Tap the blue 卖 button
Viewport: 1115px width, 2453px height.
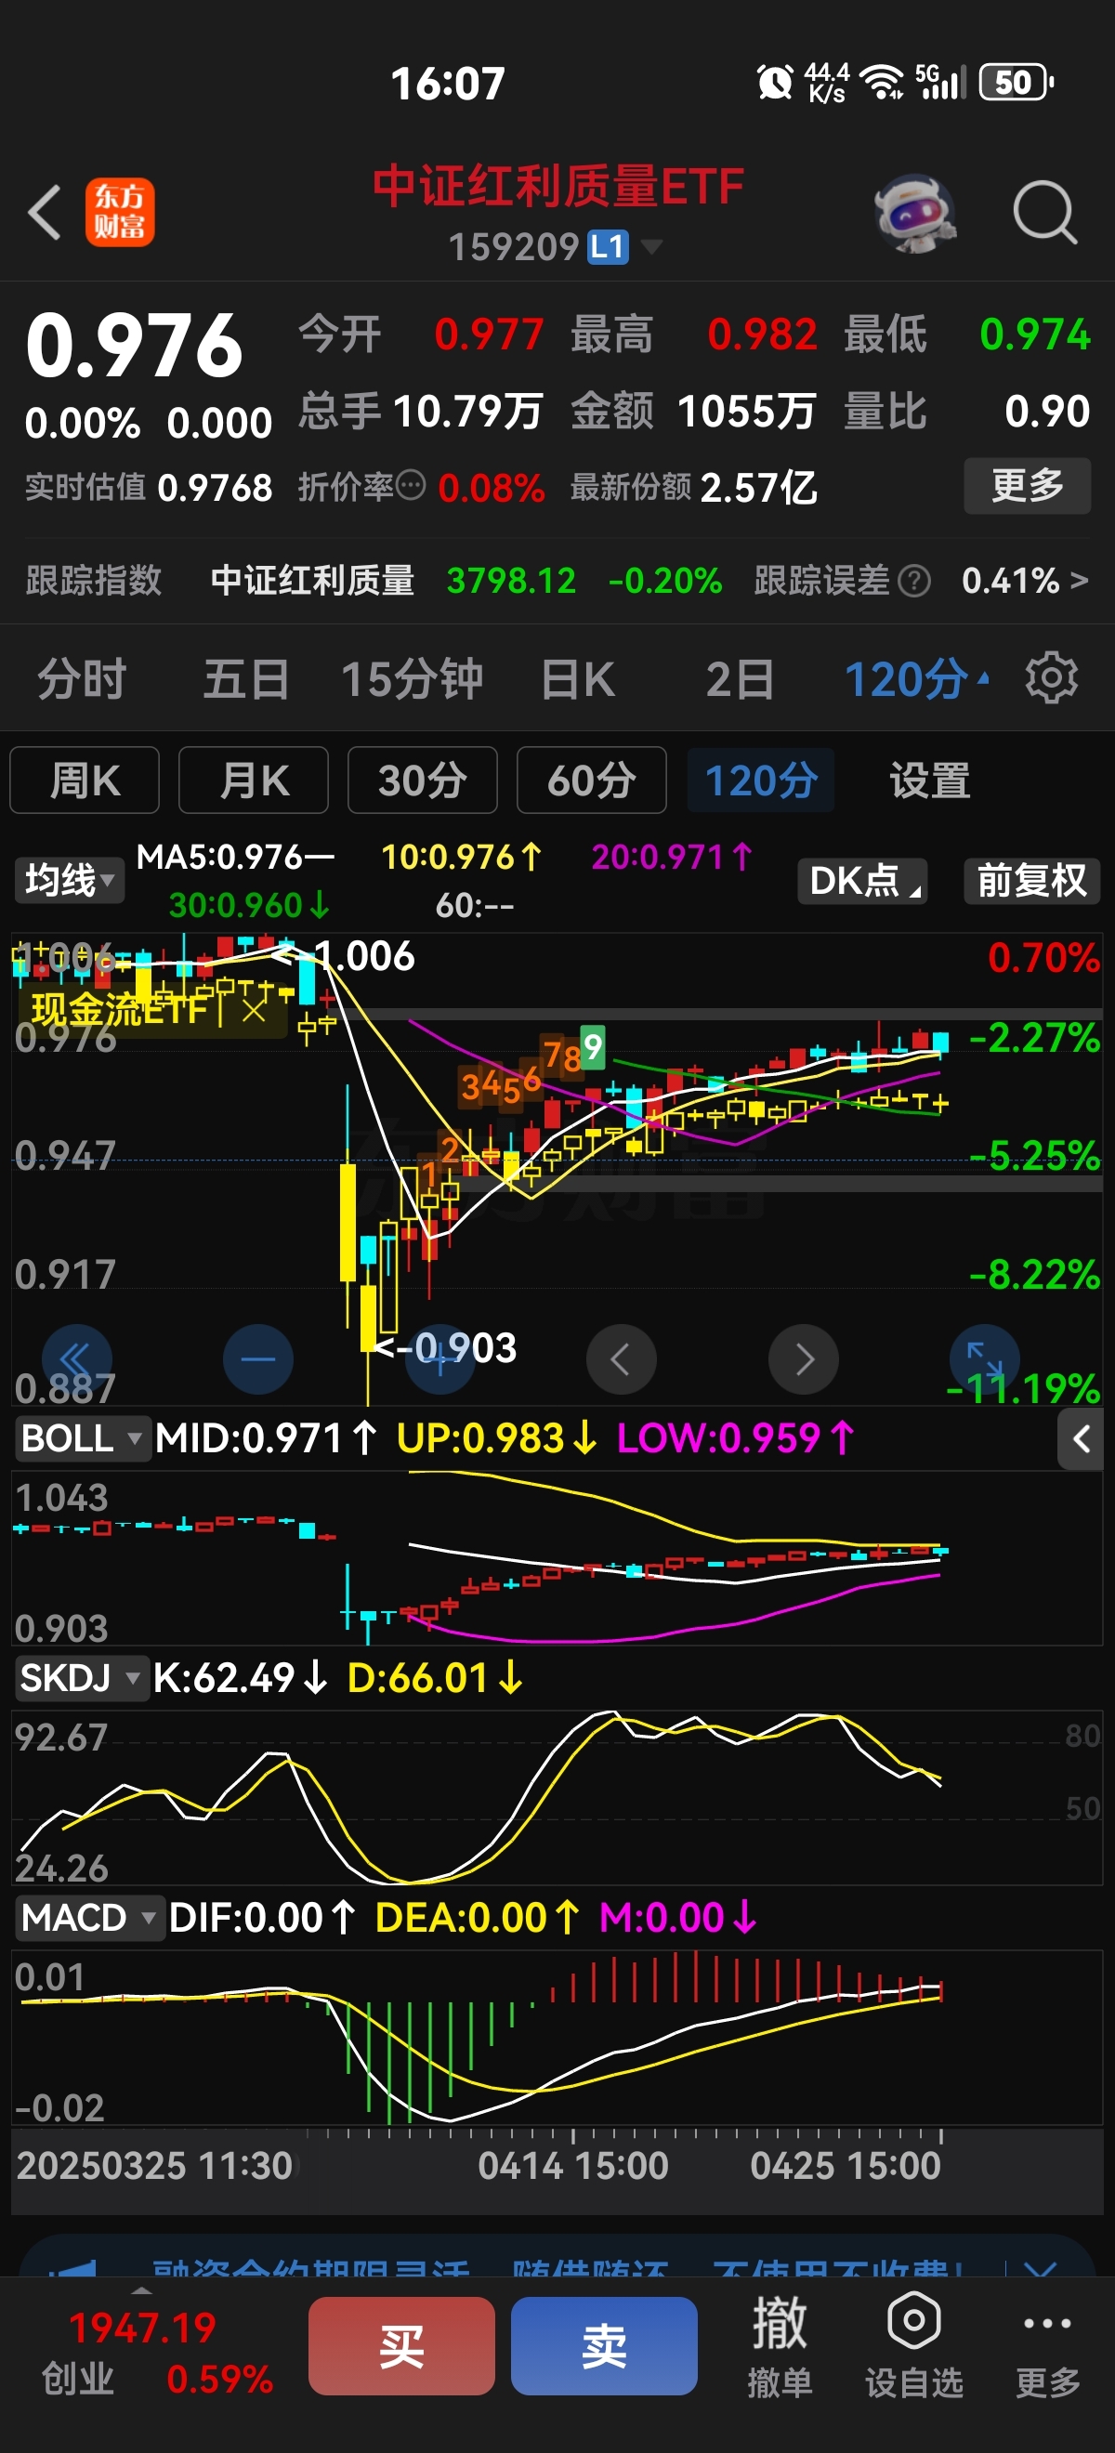point(604,2345)
